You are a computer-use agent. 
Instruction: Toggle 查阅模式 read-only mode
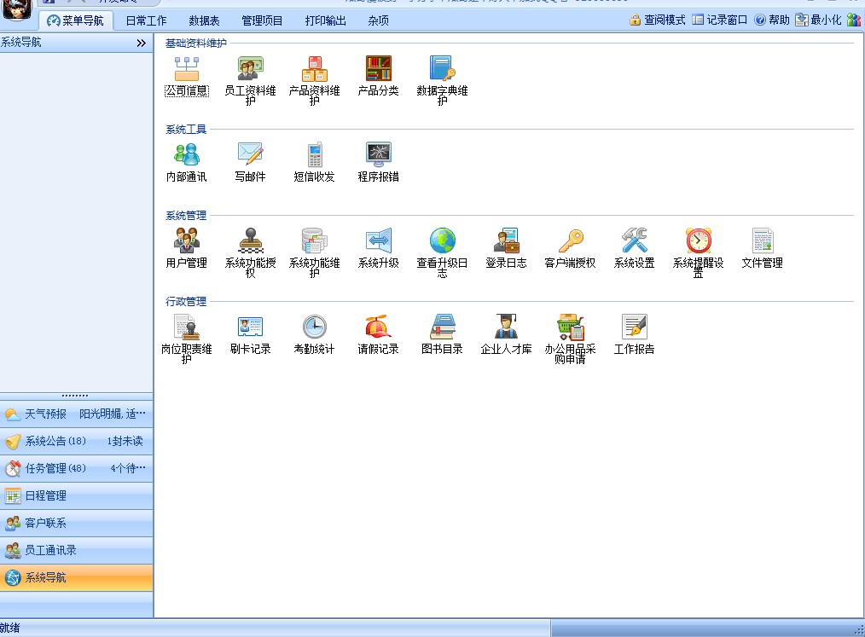pyautogui.click(x=658, y=20)
